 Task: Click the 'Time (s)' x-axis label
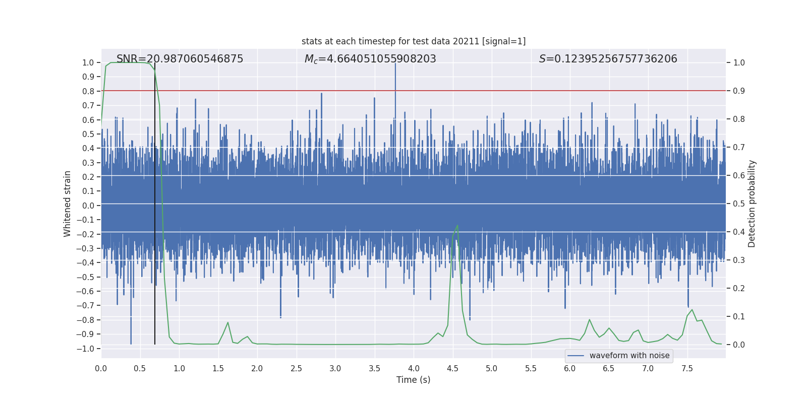(413, 380)
